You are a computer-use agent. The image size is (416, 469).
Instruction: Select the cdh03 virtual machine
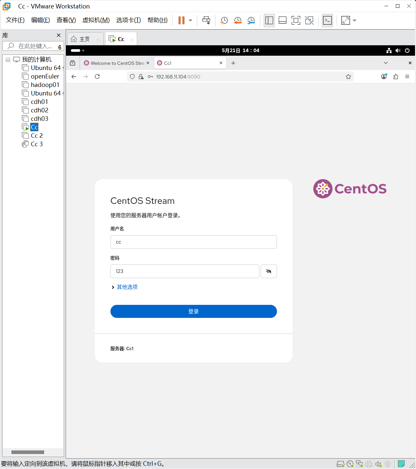[x=40, y=119]
